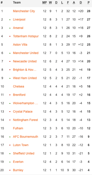The width and height of the screenshot is (92, 175).
Task: Click the Team column header
Action: [17, 3]
